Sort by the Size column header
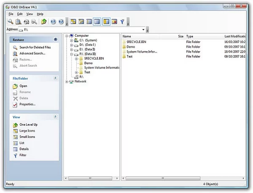This screenshot has width=253, height=193. pos(172,36)
